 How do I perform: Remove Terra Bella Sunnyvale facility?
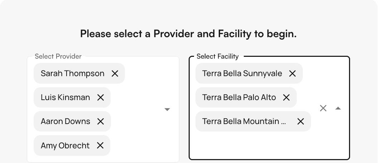[x=292, y=74]
